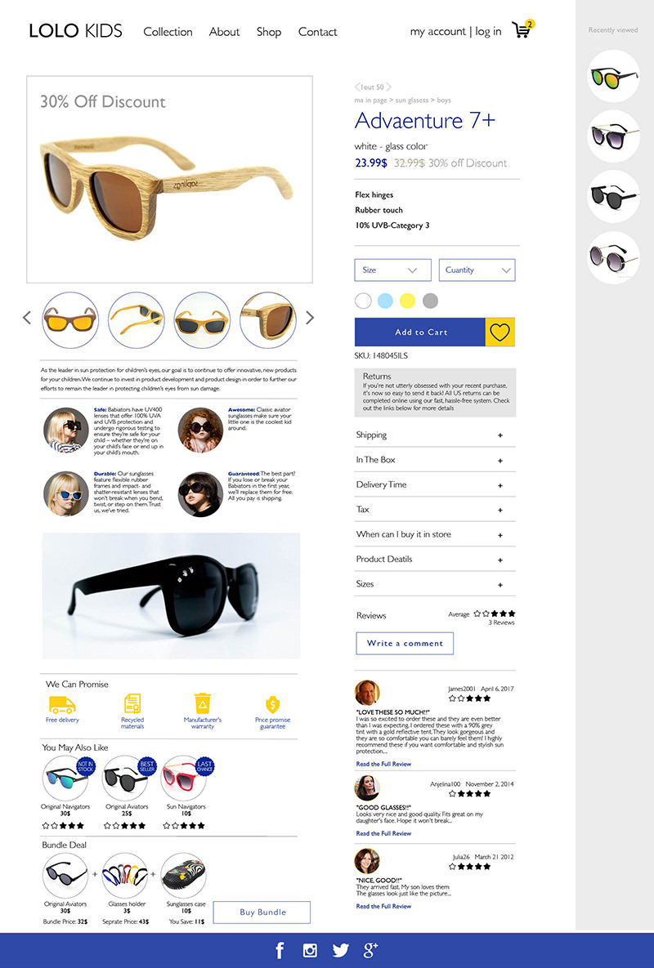Viewport: 654px width, 968px height.
Task: Click the Add to Cart button
Action: point(420,332)
